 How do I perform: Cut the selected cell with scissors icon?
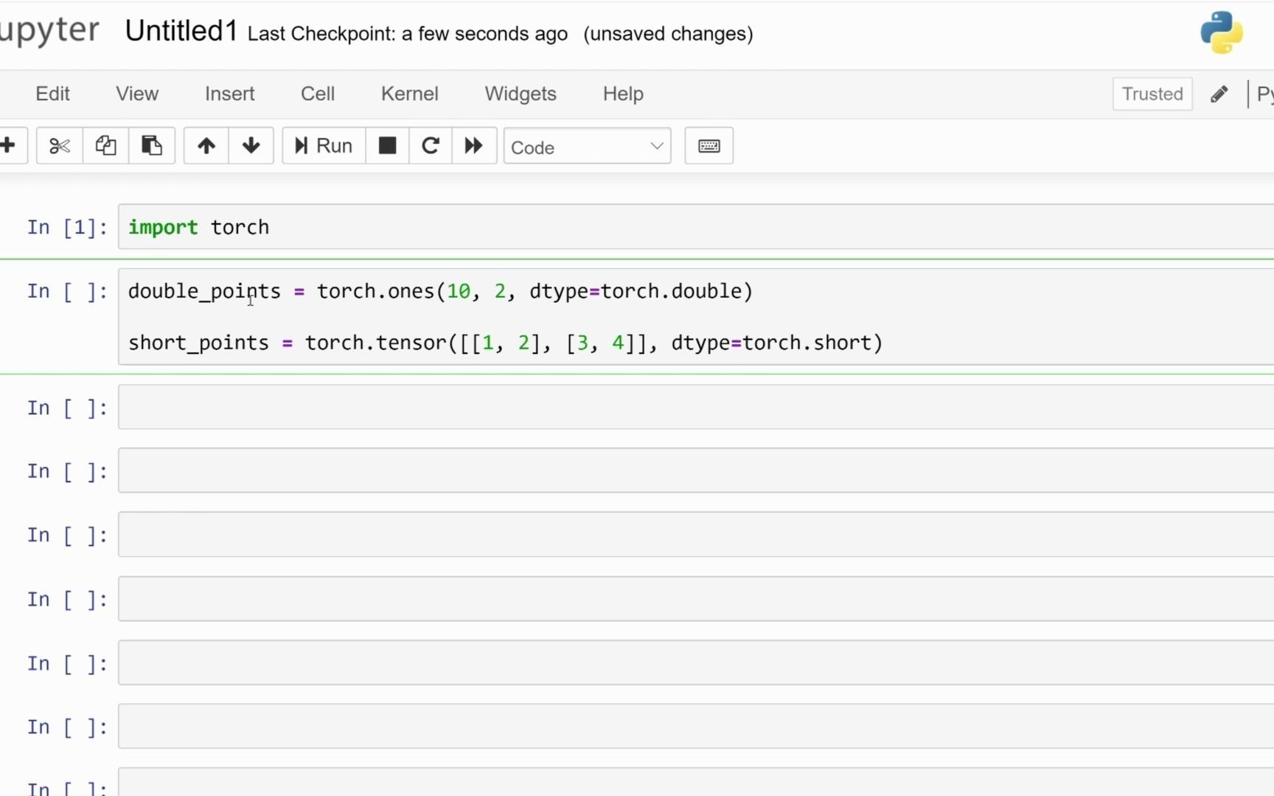59,146
